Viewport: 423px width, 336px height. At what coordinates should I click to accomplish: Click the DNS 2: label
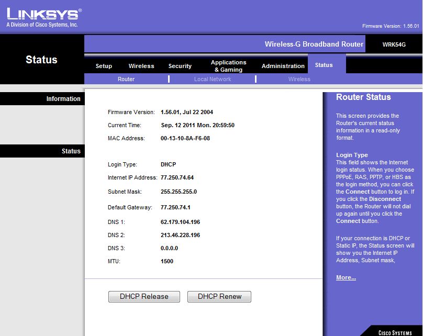point(116,235)
